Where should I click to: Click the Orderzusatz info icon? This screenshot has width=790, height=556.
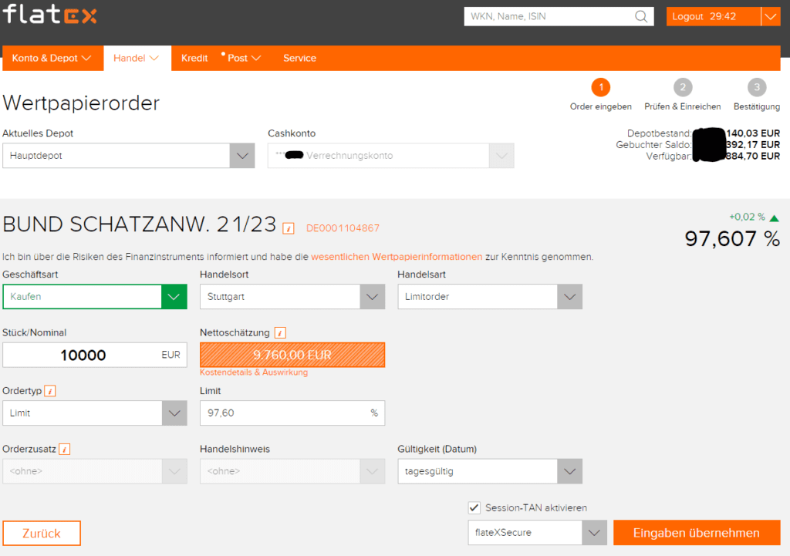(65, 449)
